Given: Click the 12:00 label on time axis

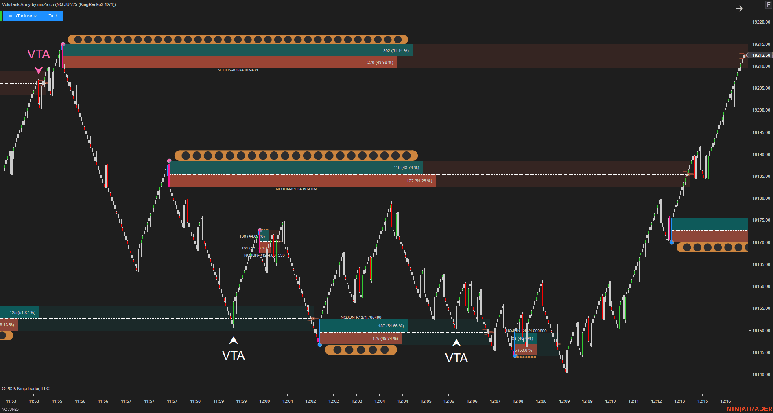Looking at the screenshot, I should click(264, 401).
